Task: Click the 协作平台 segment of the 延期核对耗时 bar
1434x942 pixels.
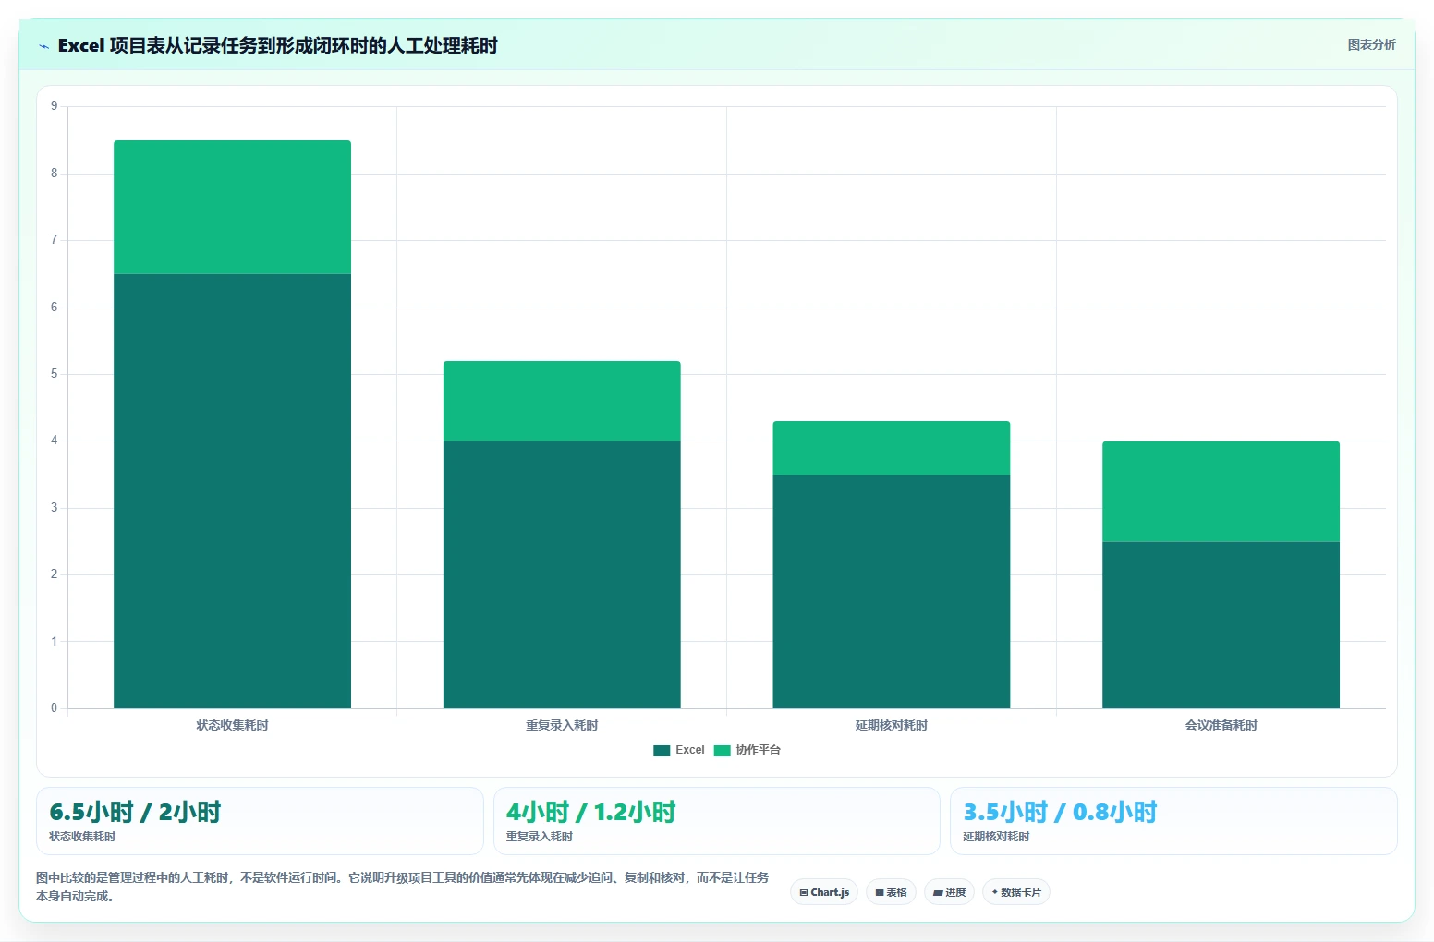Action: click(x=892, y=448)
